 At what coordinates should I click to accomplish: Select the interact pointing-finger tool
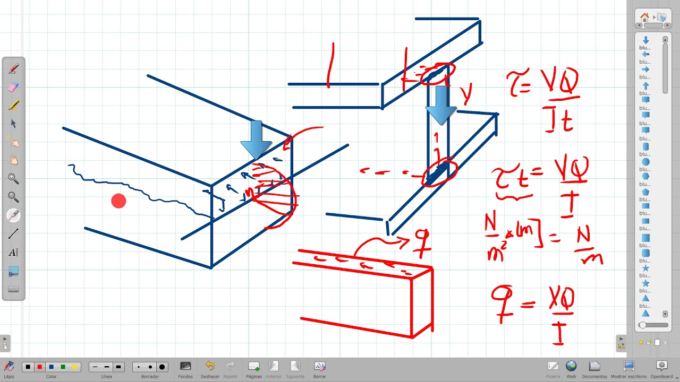point(13,142)
